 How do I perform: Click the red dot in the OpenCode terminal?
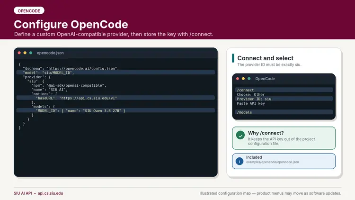coord(238,79)
